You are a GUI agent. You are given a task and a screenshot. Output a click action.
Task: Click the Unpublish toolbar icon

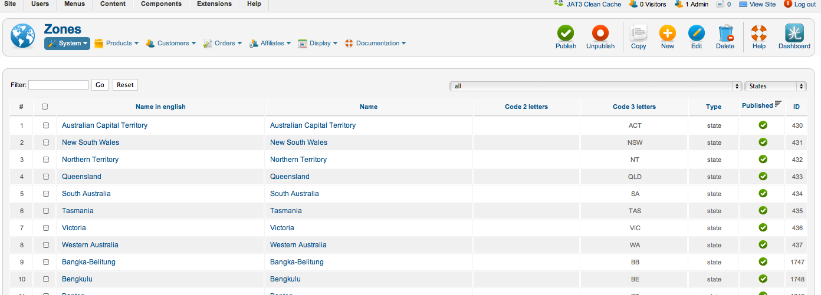tap(600, 34)
